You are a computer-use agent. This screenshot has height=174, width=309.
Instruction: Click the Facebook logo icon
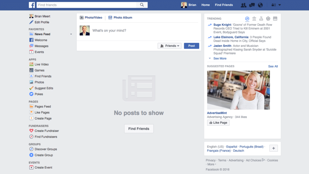coord(32,5)
